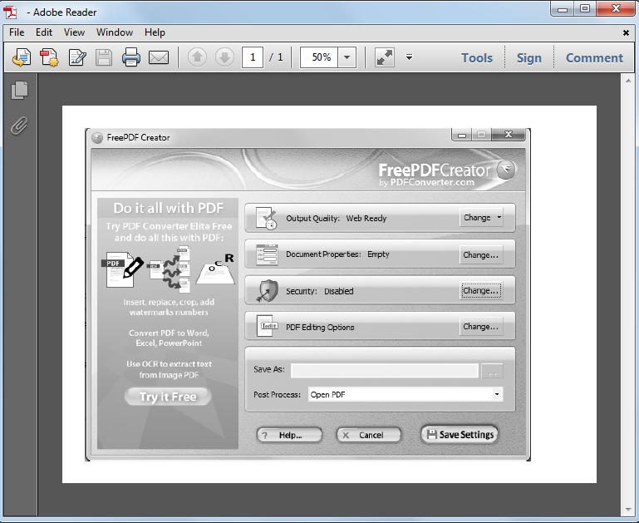639x523 pixels.
Task: Close the document with menu bar X
Action: coord(626,32)
